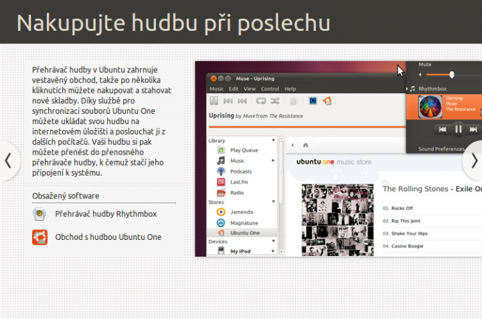Click the Rhythmbox entry in sound menu
482x319 pixels.
(432, 88)
